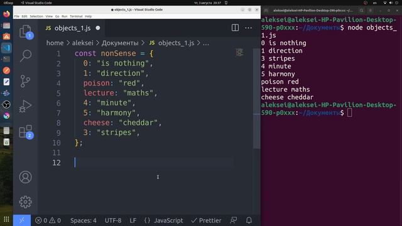The image size is (402, 226).
Task: Open the system status menu in top bar
Action: point(391,3)
